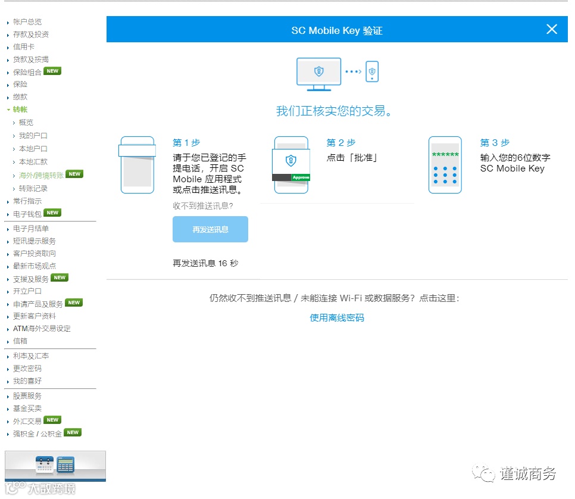The height and width of the screenshot is (499, 575).
Task: Open 信用卡 menu item
Action: click(x=24, y=47)
